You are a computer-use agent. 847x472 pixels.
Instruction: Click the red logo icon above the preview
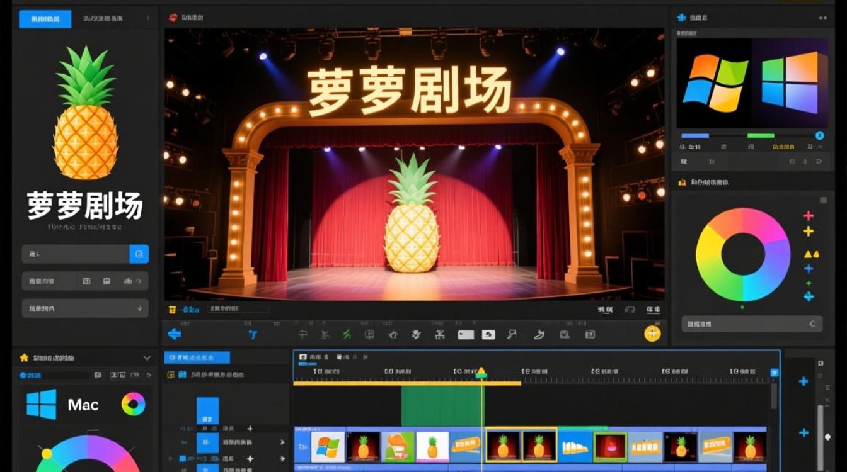(x=173, y=18)
